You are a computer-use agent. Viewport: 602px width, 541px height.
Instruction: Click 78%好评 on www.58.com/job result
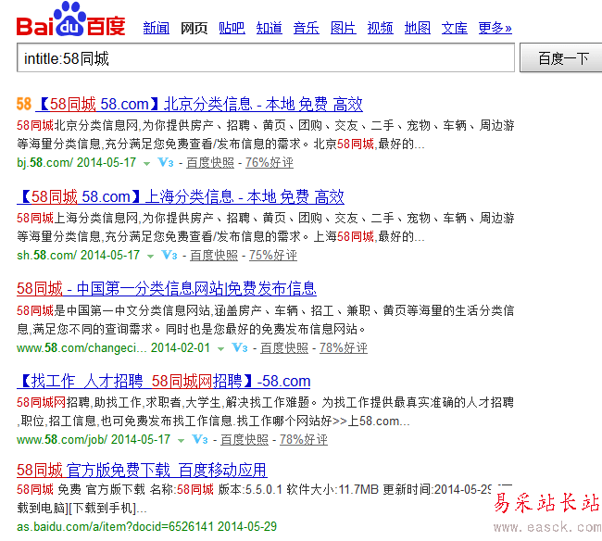(304, 440)
